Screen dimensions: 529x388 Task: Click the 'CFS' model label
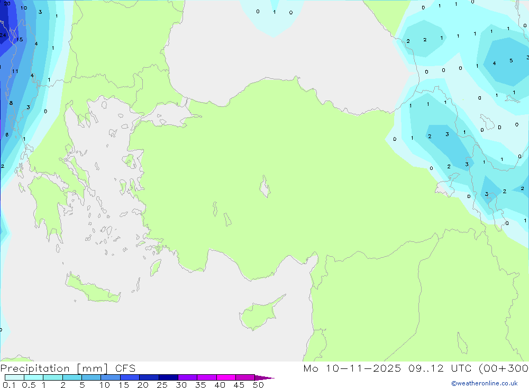(x=125, y=368)
